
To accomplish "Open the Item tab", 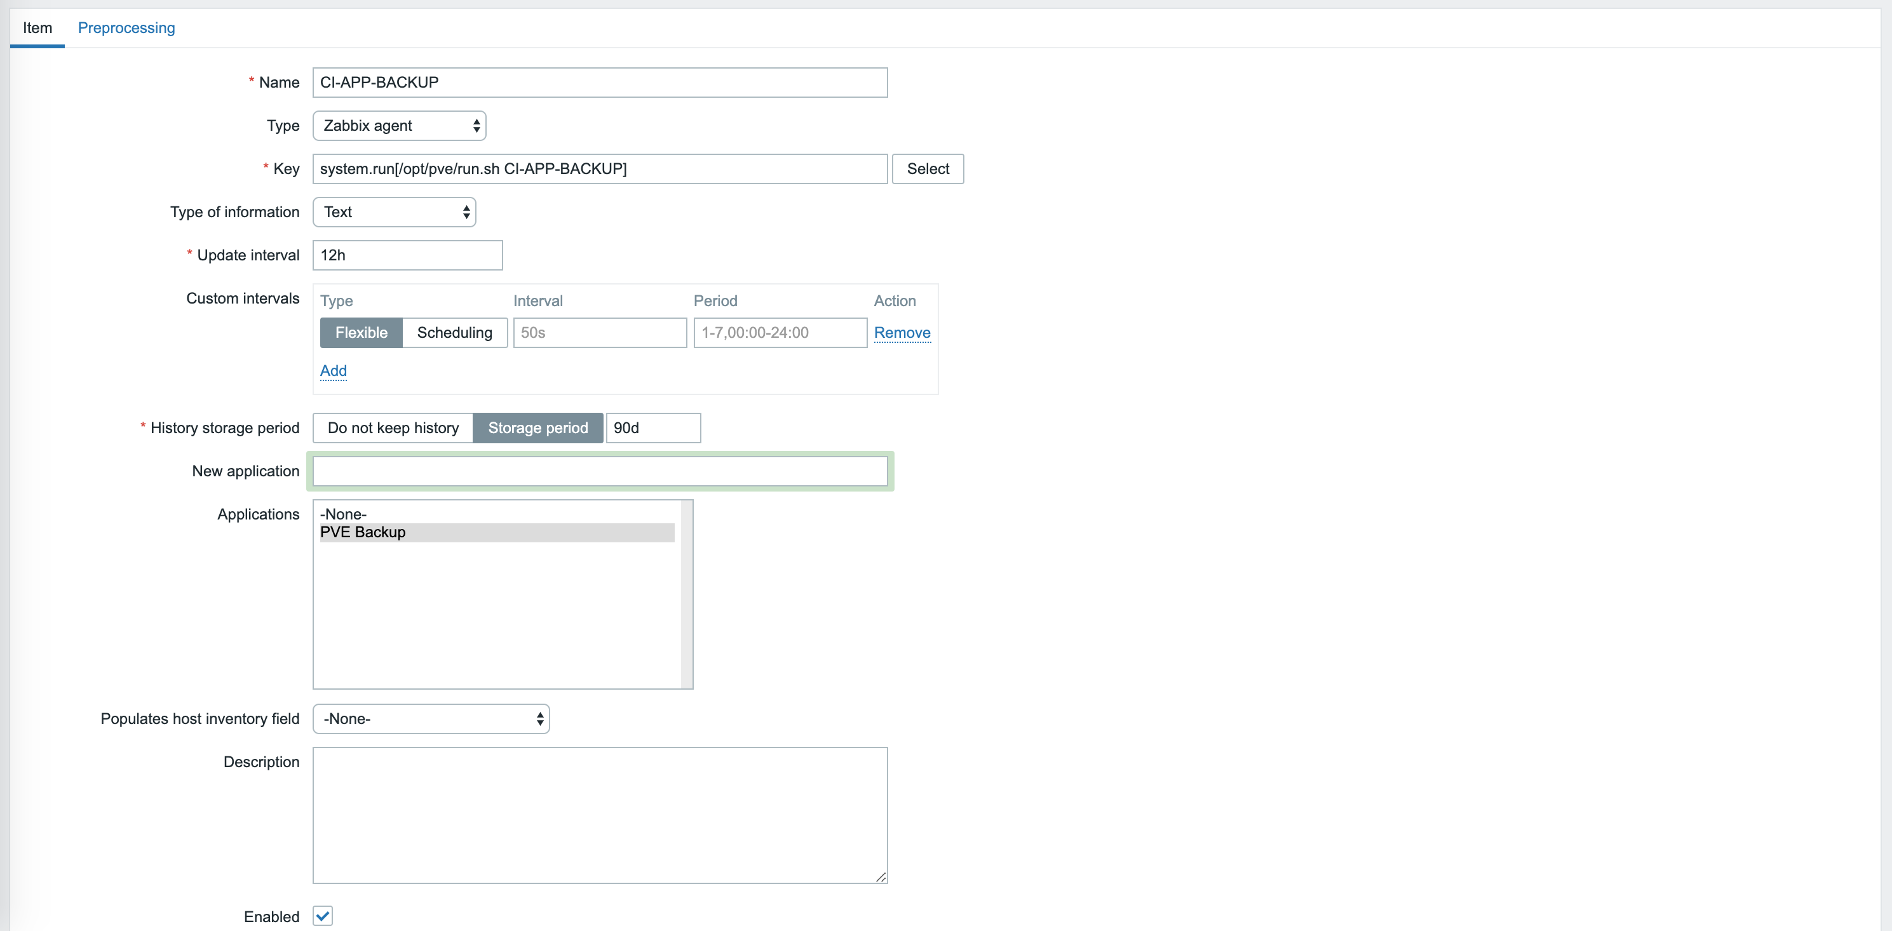I will (37, 28).
